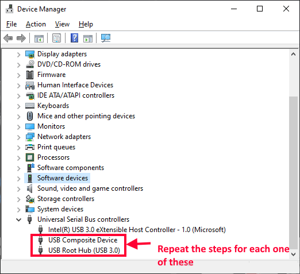The width and height of the screenshot is (300, 274).
Task: Click the DVD/CD-ROM drives icon
Action: (30, 64)
